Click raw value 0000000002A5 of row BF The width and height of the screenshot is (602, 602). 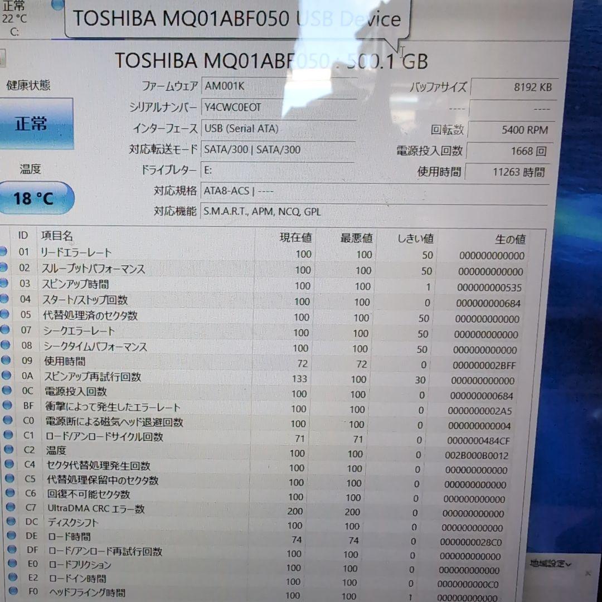479,411
